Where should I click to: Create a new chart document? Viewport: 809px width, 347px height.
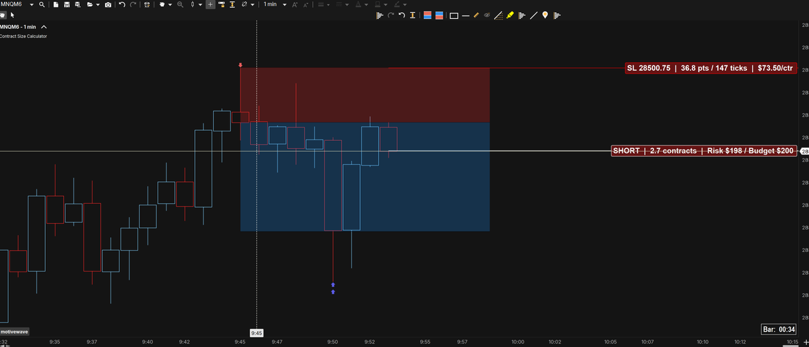(x=56, y=5)
